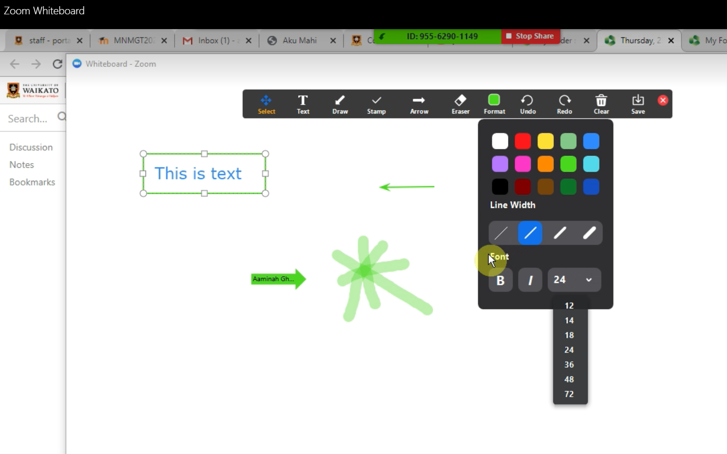The image size is (727, 454).
Task: Activate the Draw tool
Action: [x=340, y=104]
